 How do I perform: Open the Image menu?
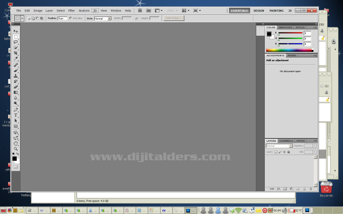coord(38,10)
